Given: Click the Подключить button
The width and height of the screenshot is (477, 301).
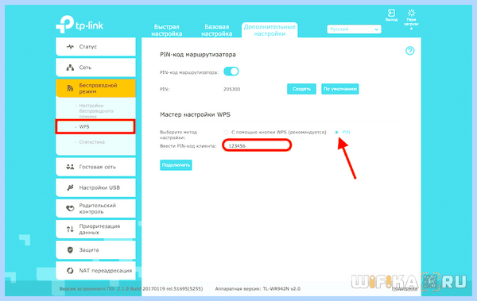Looking at the screenshot, I should pos(176,165).
